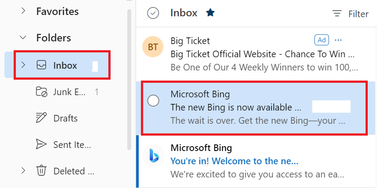The height and width of the screenshot is (188, 377).
Task: Expand the Inbox subfolders chevron
Action: (x=23, y=65)
